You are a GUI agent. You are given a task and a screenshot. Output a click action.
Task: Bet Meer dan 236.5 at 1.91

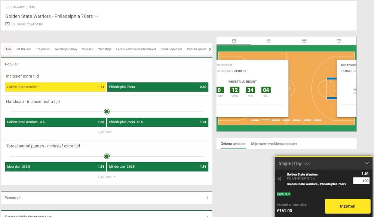pos(56,167)
